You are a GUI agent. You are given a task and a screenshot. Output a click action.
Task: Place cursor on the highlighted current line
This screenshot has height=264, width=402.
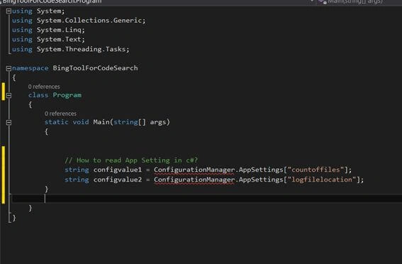click(x=207, y=199)
